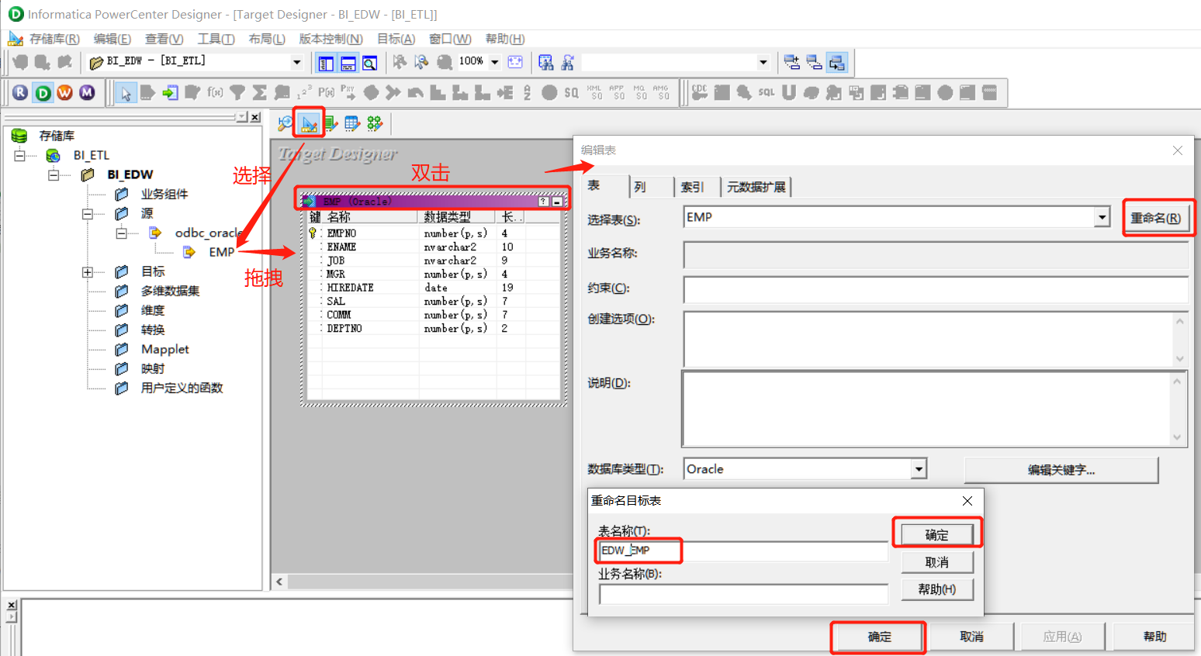Click the scale-to-fit icon next to 100%

515,62
